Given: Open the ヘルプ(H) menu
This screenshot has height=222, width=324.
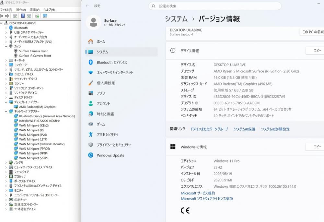Looking at the screenshot, I should coord(49,10).
